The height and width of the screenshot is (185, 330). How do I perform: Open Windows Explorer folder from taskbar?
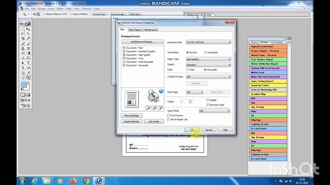tap(47, 180)
